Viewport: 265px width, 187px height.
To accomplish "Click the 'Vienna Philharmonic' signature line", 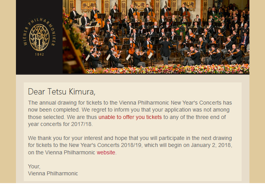I will (53, 173).
